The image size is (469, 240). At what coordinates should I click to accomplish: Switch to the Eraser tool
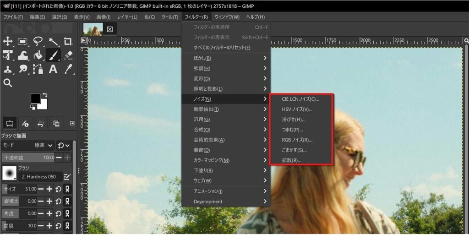[68, 55]
